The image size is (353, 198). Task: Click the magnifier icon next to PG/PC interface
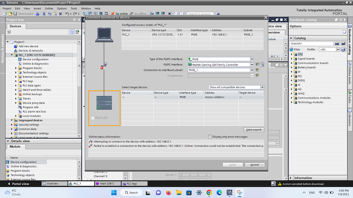pos(262,64)
